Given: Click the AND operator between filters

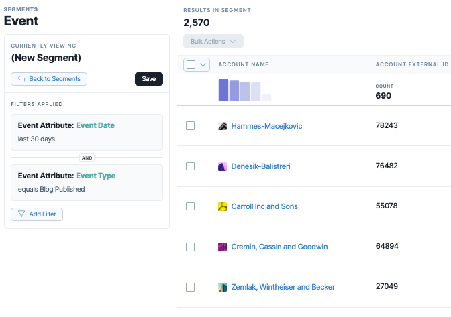Looking at the screenshot, I should click(x=87, y=158).
